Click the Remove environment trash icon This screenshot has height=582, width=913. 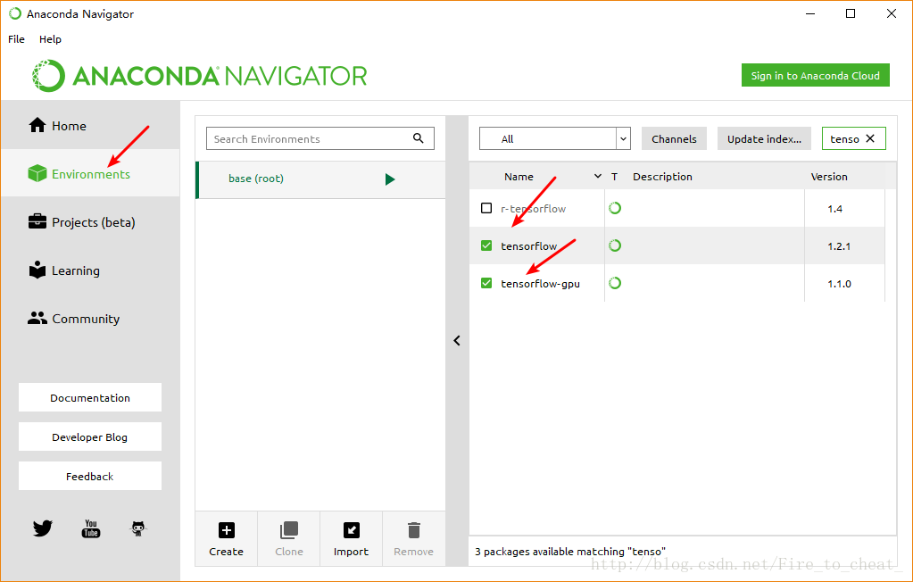click(413, 530)
